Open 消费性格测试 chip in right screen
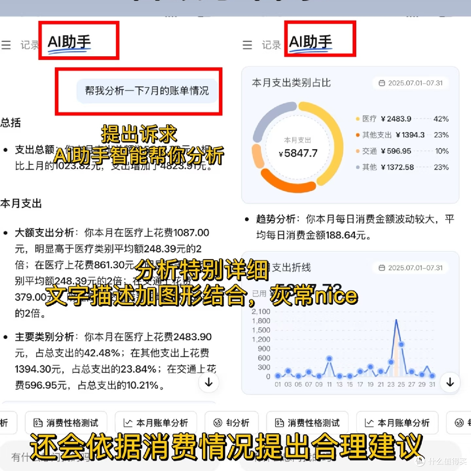471x471 pixels. point(307,423)
